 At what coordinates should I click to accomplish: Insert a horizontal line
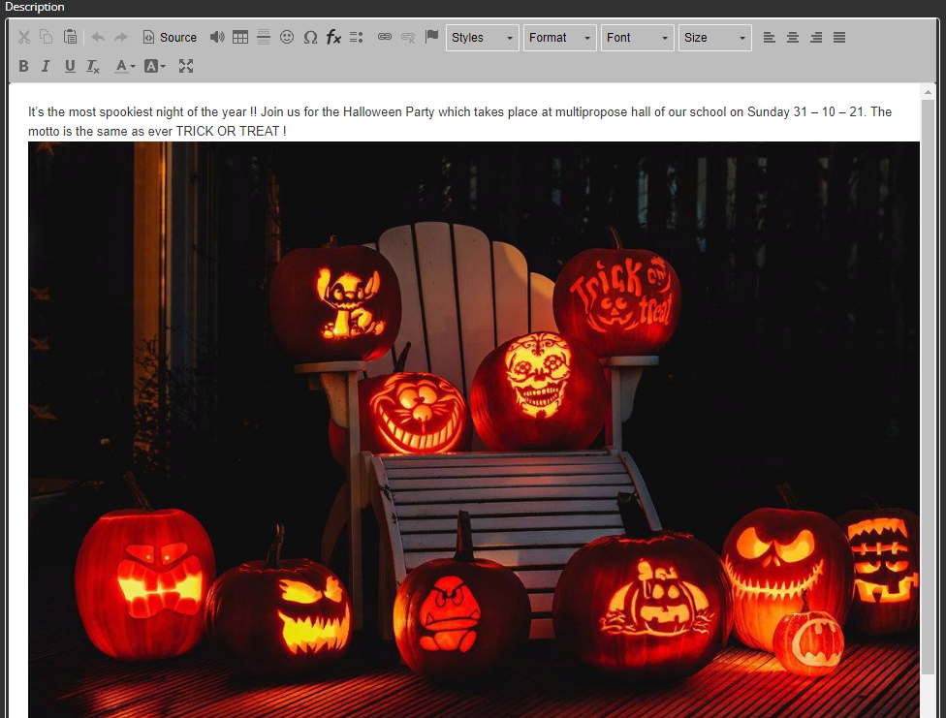[x=263, y=38]
